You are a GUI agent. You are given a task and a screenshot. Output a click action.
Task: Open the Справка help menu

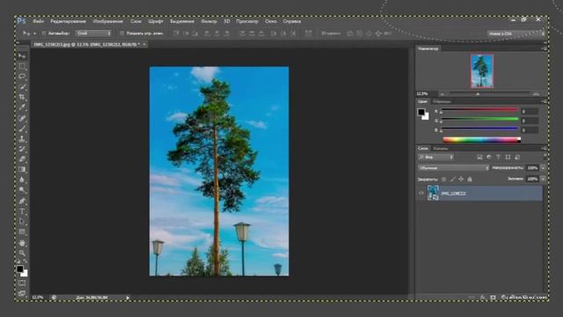pos(291,21)
